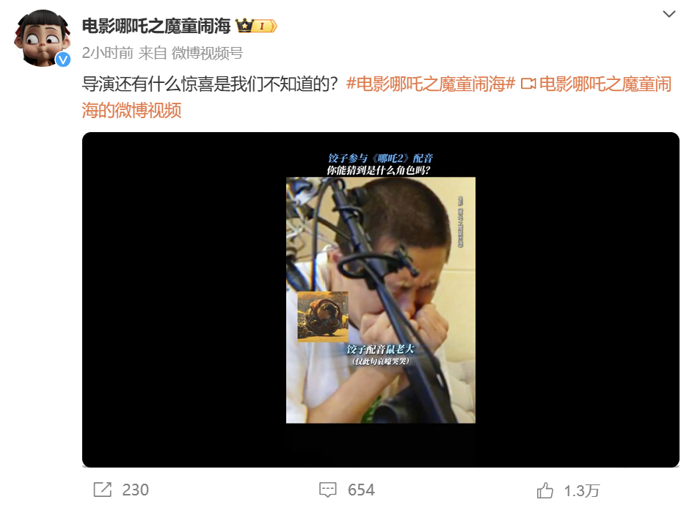Click the 微博视频号 source link
This screenshot has width=692, height=505.
(207, 53)
